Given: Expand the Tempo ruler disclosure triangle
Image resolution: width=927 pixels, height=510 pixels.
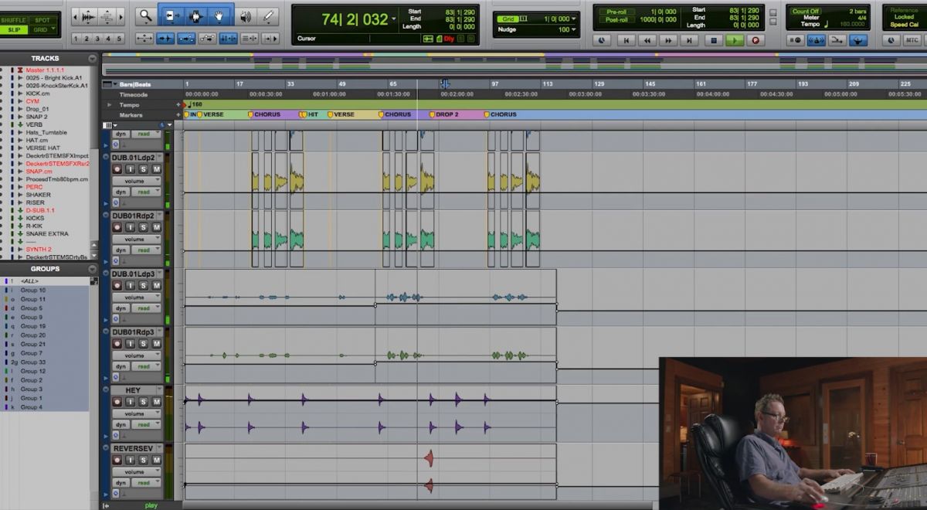Looking at the screenshot, I should point(110,104).
